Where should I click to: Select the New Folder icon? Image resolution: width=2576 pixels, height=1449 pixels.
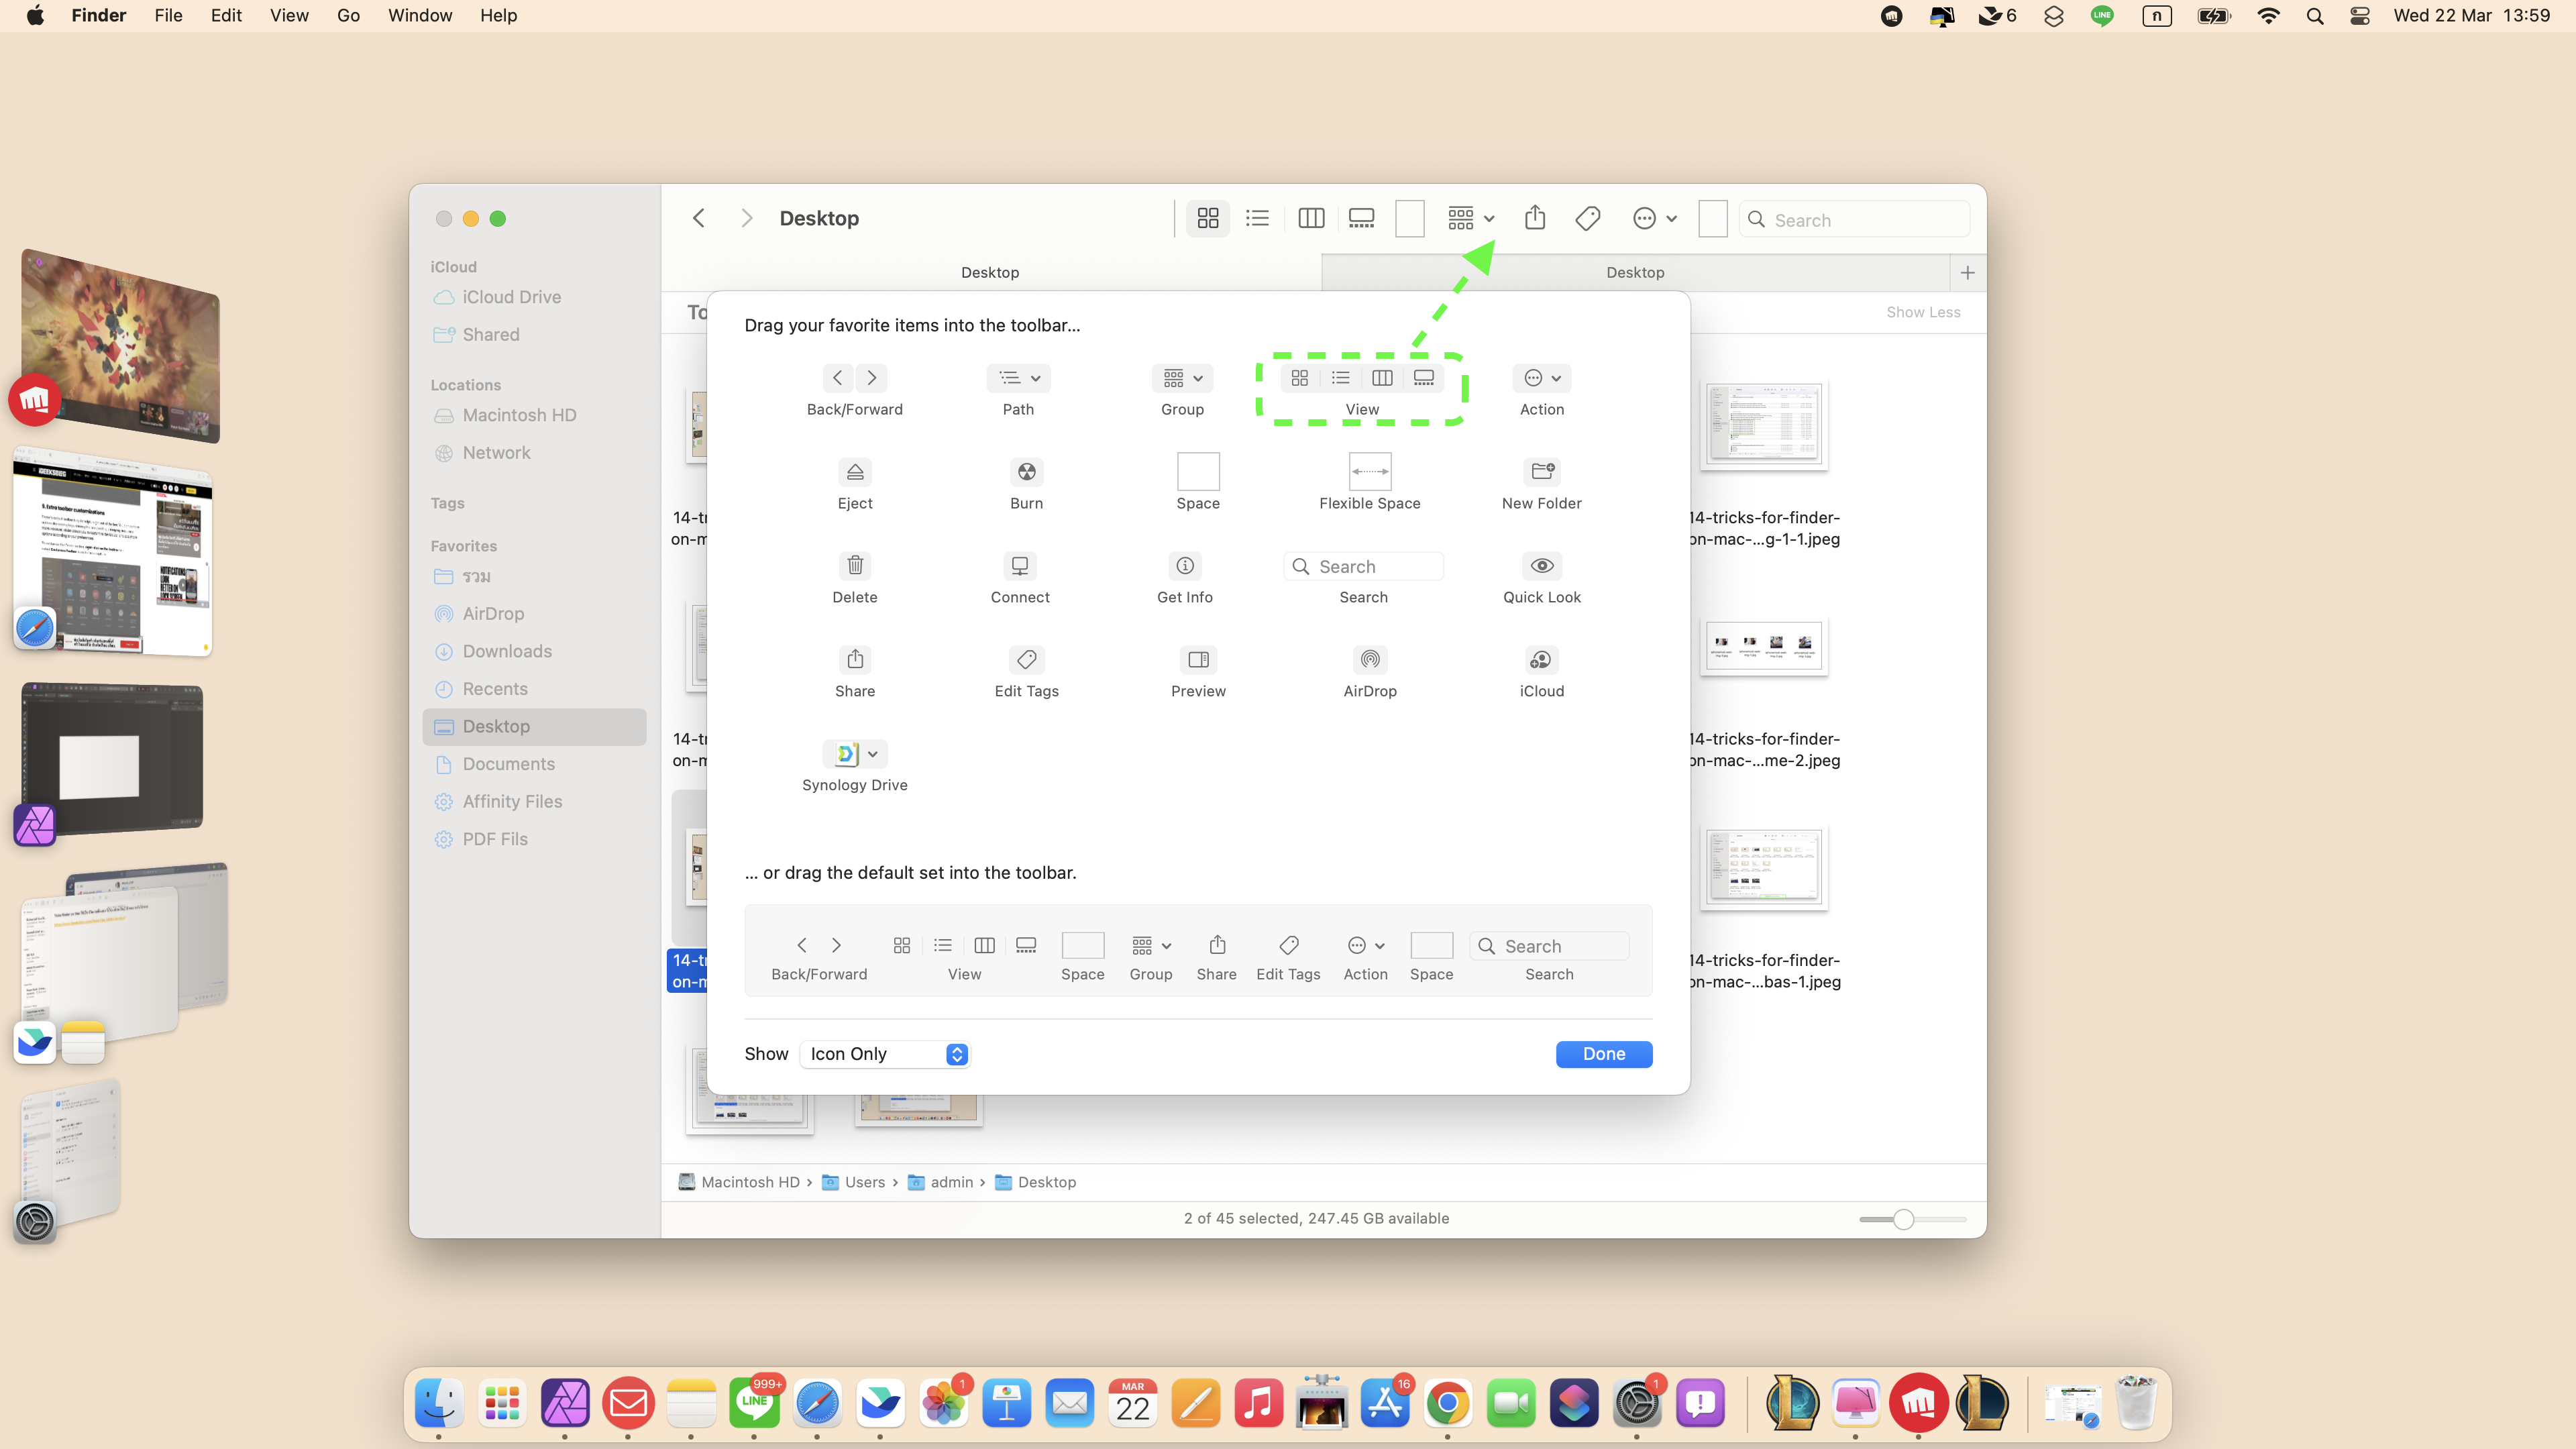(1541, 472)
